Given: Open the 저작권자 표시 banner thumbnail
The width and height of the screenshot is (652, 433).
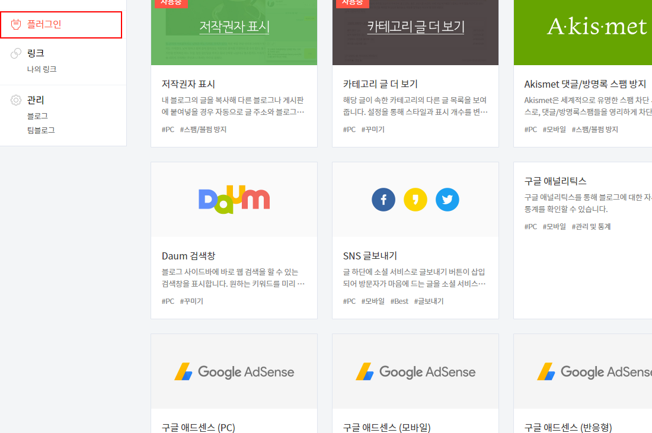Looking at the screenshot, I should tap(234, 33).
